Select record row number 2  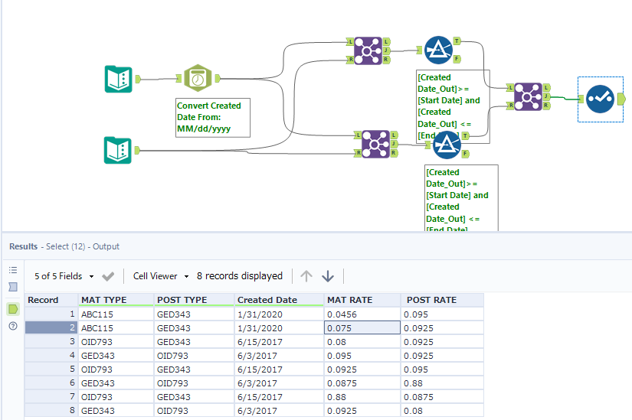tap(51, 327)
